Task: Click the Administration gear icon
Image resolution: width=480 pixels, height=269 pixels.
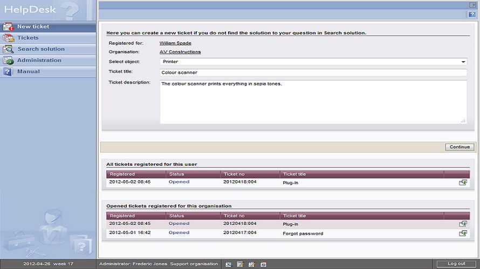Action: pos(8,60)
